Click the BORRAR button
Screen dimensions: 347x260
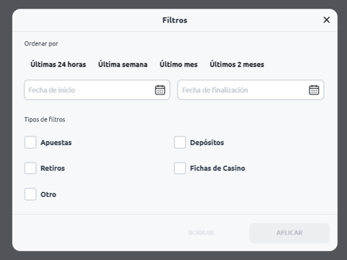(201, 233)
